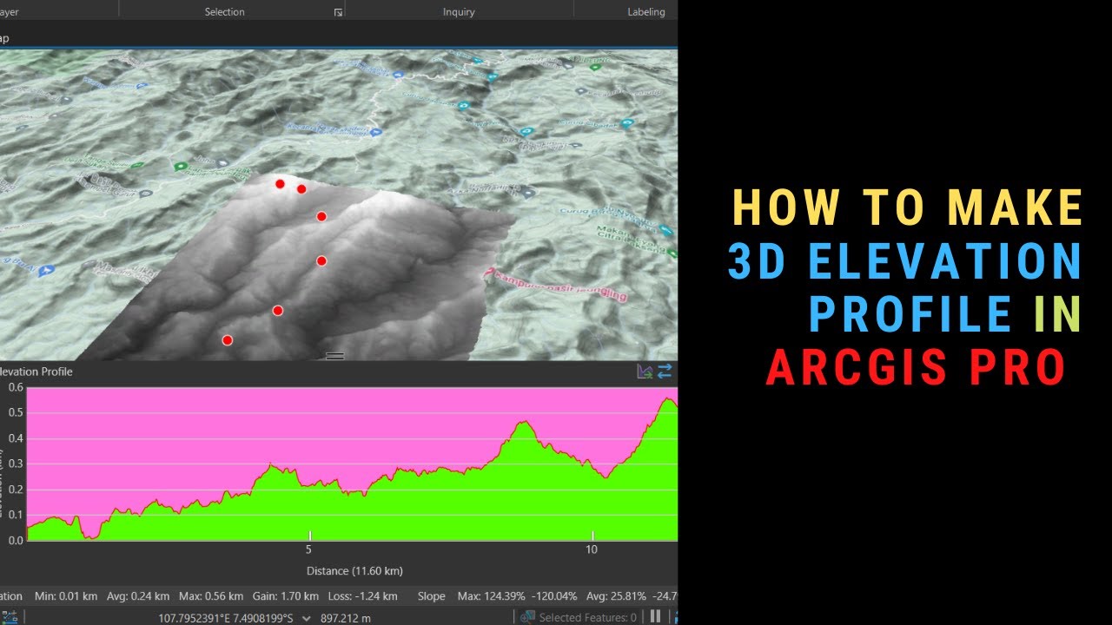1112x625 pixels.
Task: Click the Max: 124.39% slope value
Action: coord(492,596)
